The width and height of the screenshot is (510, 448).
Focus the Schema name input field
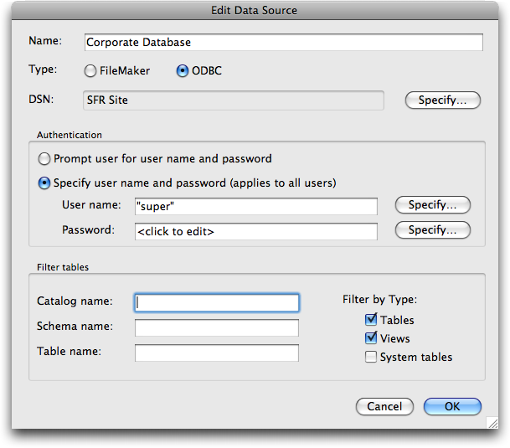[217, 327]
